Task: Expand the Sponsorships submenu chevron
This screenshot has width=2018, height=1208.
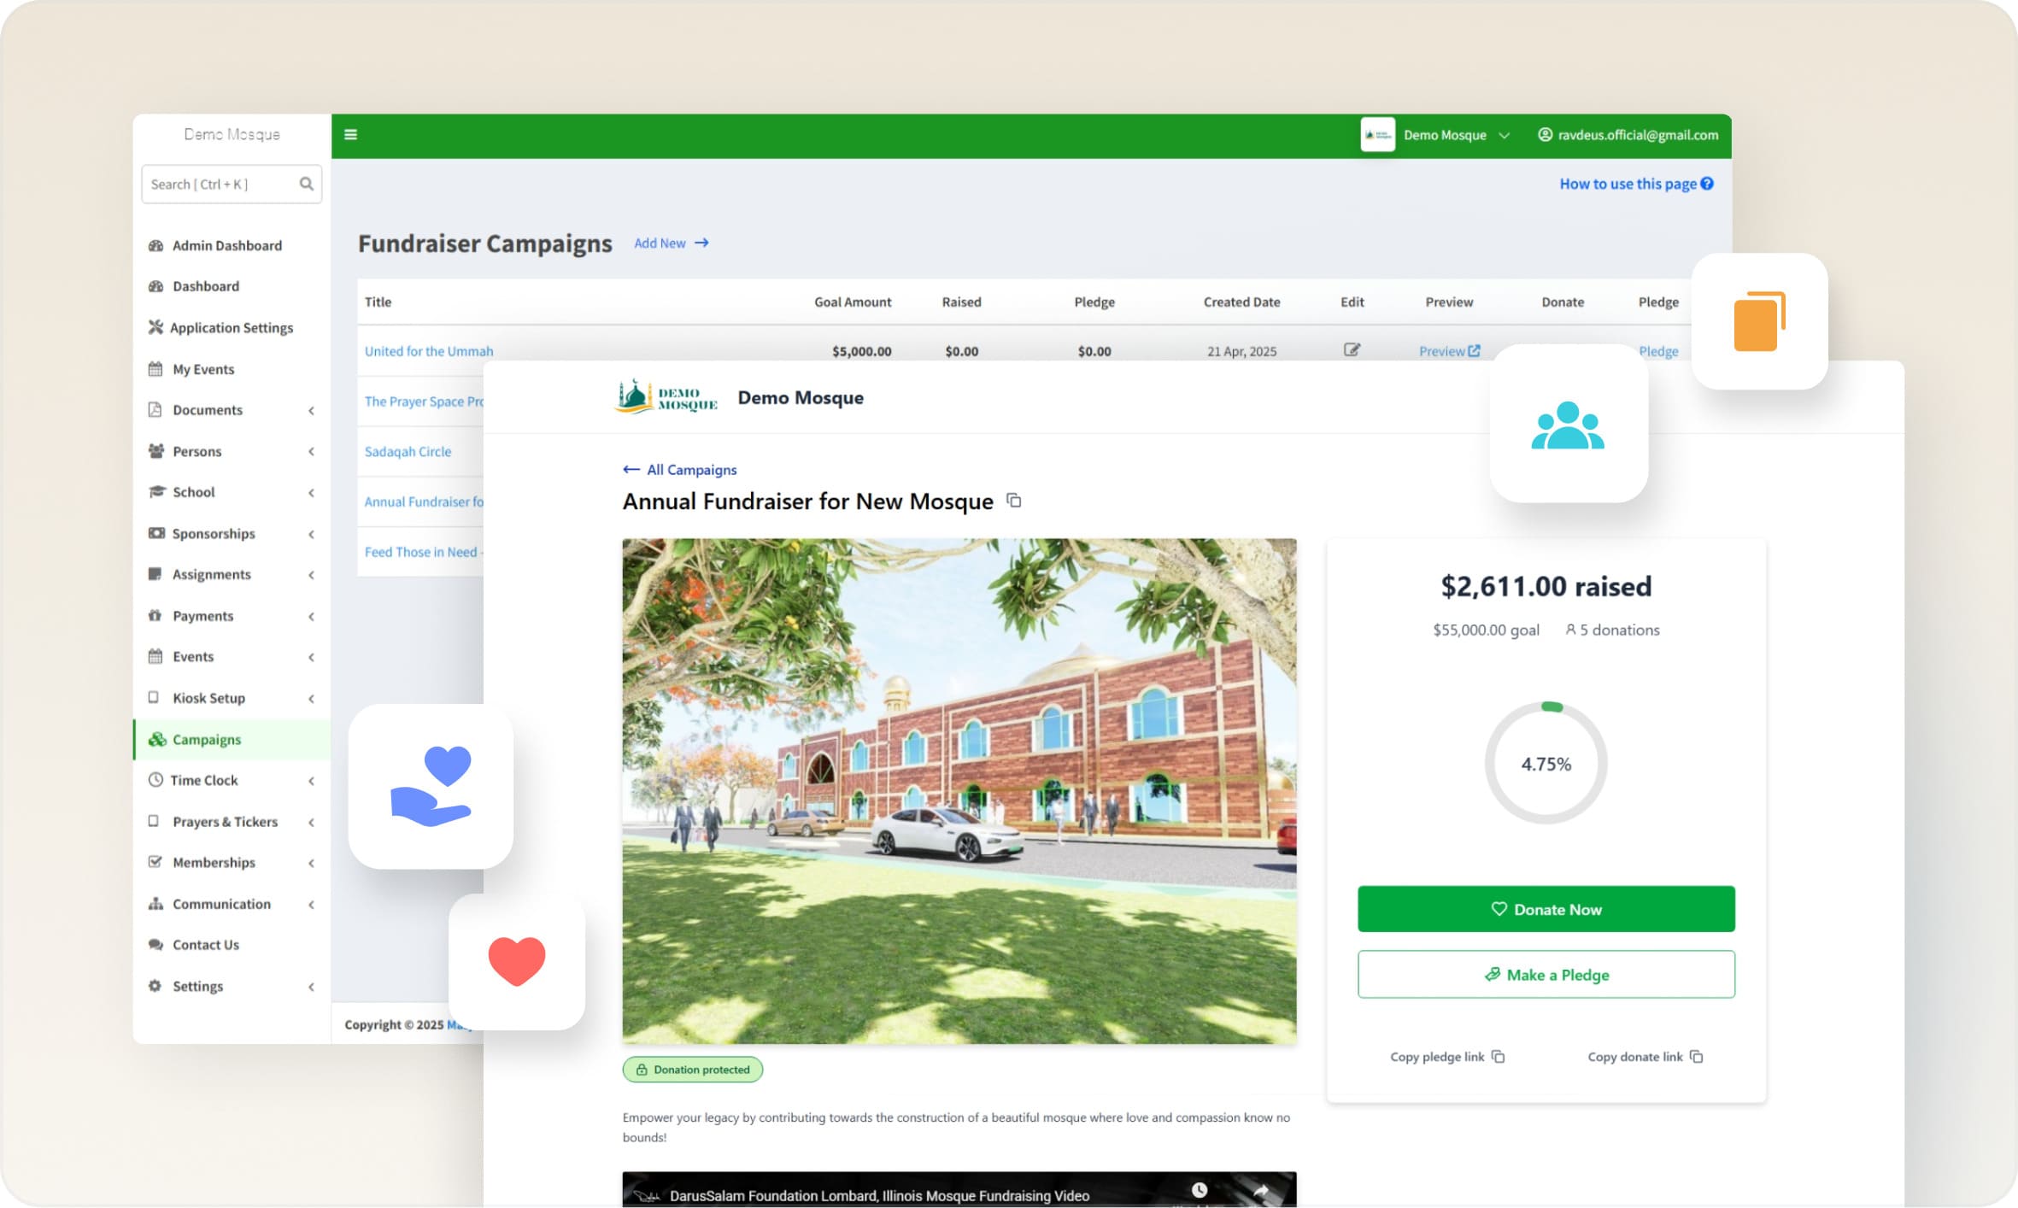Action: pyautogui.click(x=311, y=534)
